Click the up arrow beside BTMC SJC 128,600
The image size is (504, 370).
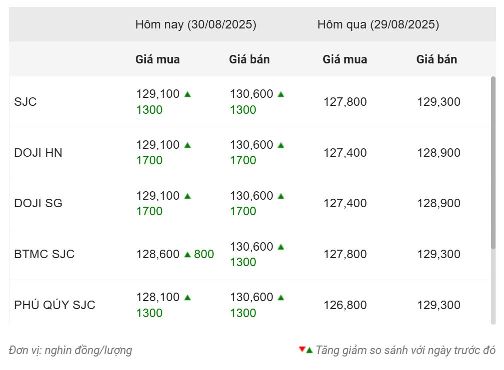coord(188,255)
